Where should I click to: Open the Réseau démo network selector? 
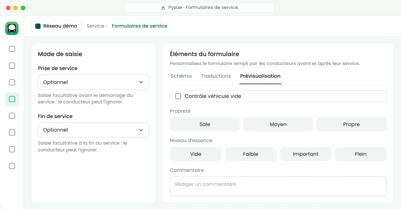click(x=56, y=26)
